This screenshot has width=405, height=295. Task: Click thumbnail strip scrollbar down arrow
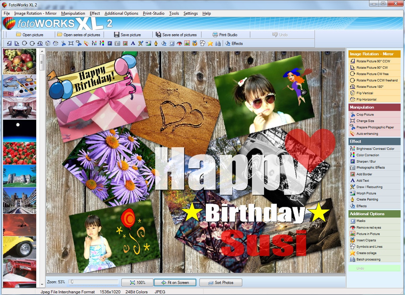coord(42,284)
